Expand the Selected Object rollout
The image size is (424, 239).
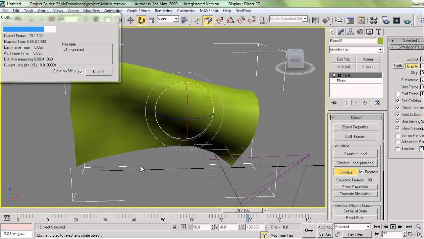(407, 41)
